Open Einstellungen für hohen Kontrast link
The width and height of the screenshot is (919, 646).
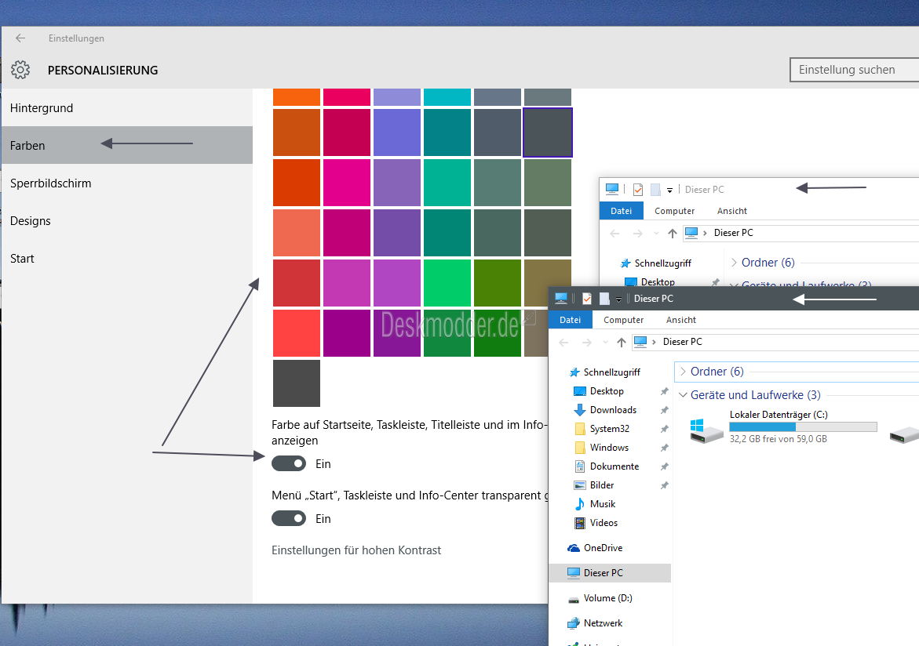coord(356,550)
